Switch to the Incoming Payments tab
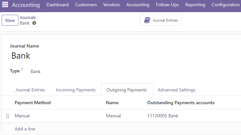The height and width of the screenshot is (135, 241). pyautogui.click(x=76, y=90)
